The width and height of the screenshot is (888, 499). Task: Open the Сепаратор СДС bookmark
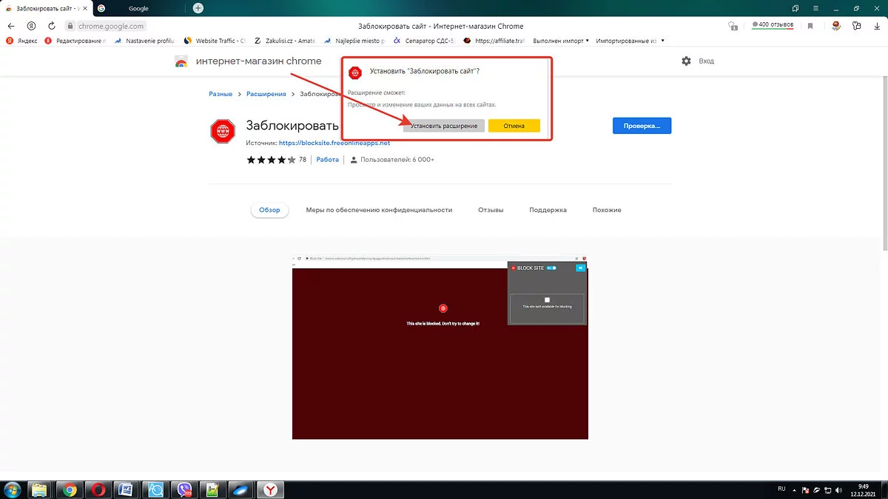[x=423, y=41]
